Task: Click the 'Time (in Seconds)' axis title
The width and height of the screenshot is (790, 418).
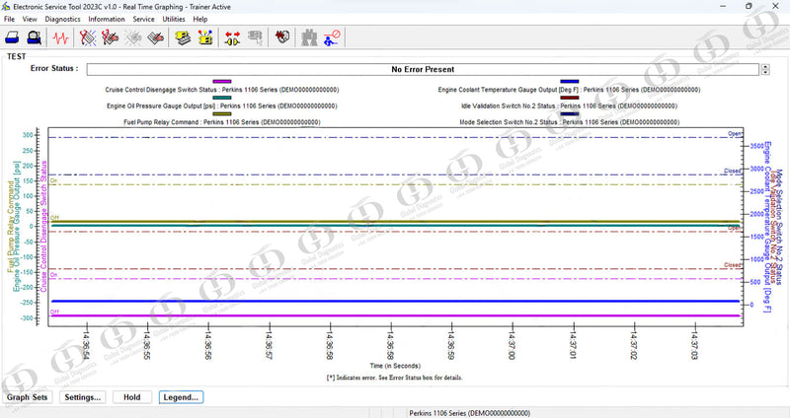Action: tap(395, 366)
